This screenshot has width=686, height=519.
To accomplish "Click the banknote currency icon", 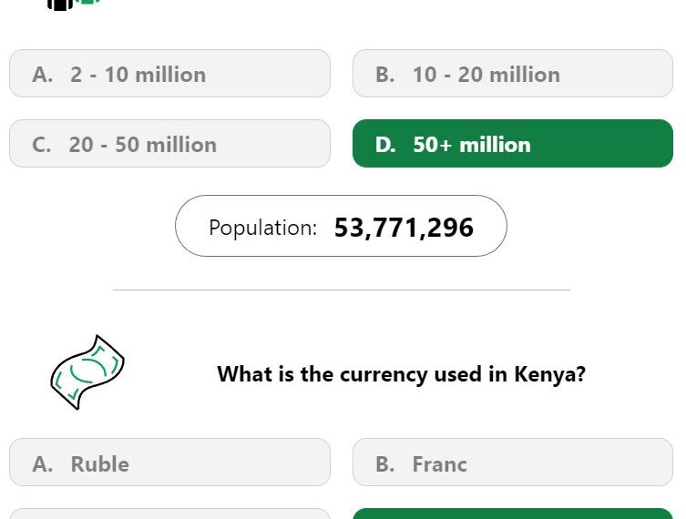I will coord(87,372).
